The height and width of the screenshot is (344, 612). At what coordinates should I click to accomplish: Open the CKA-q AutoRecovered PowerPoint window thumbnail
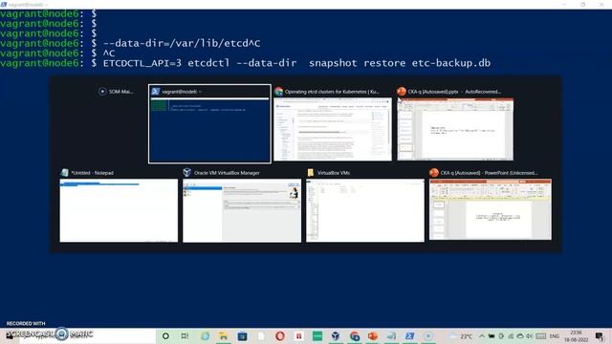pos(455,129)
